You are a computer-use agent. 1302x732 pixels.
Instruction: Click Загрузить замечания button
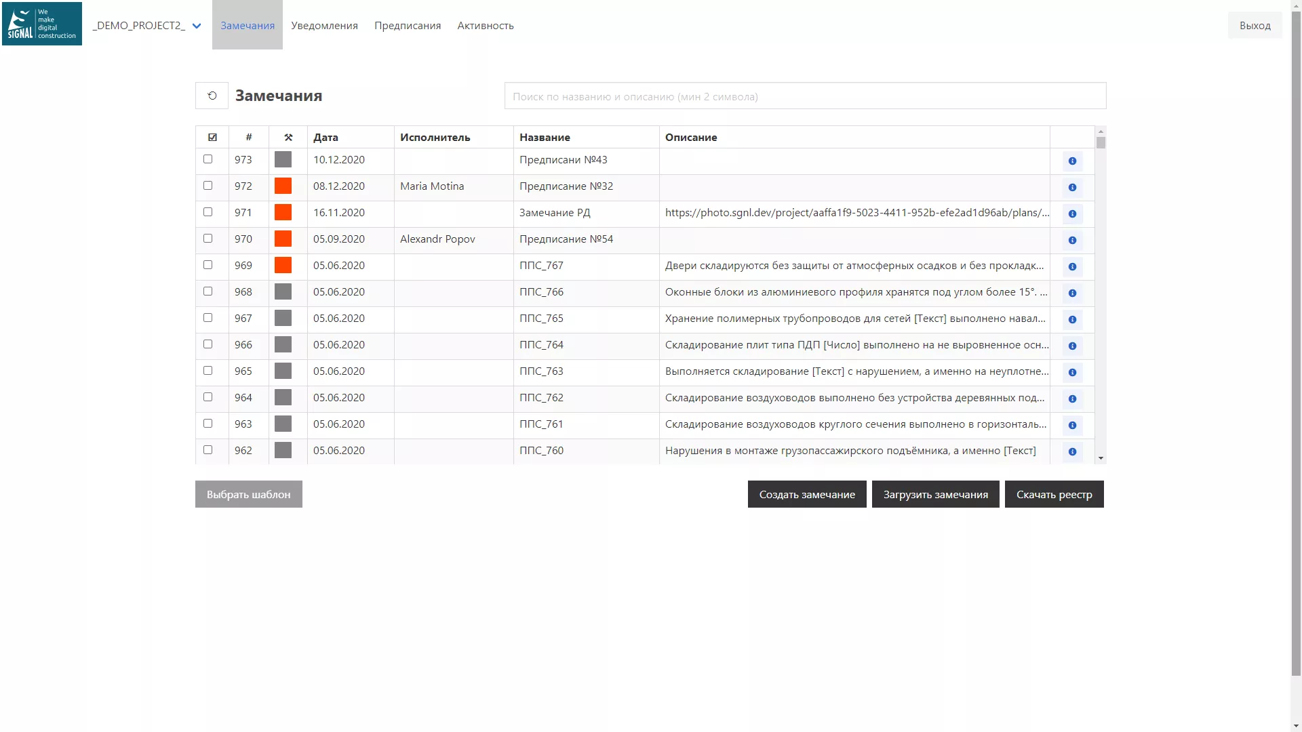click(x=936, y=494)
